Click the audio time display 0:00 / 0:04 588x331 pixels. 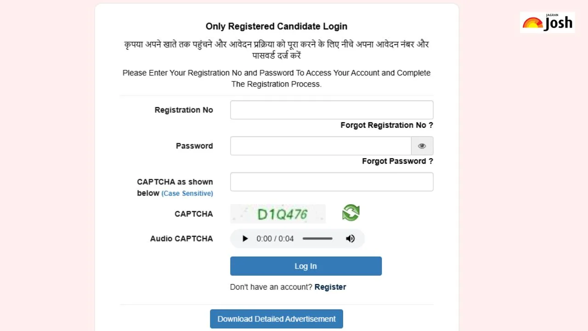275,239
